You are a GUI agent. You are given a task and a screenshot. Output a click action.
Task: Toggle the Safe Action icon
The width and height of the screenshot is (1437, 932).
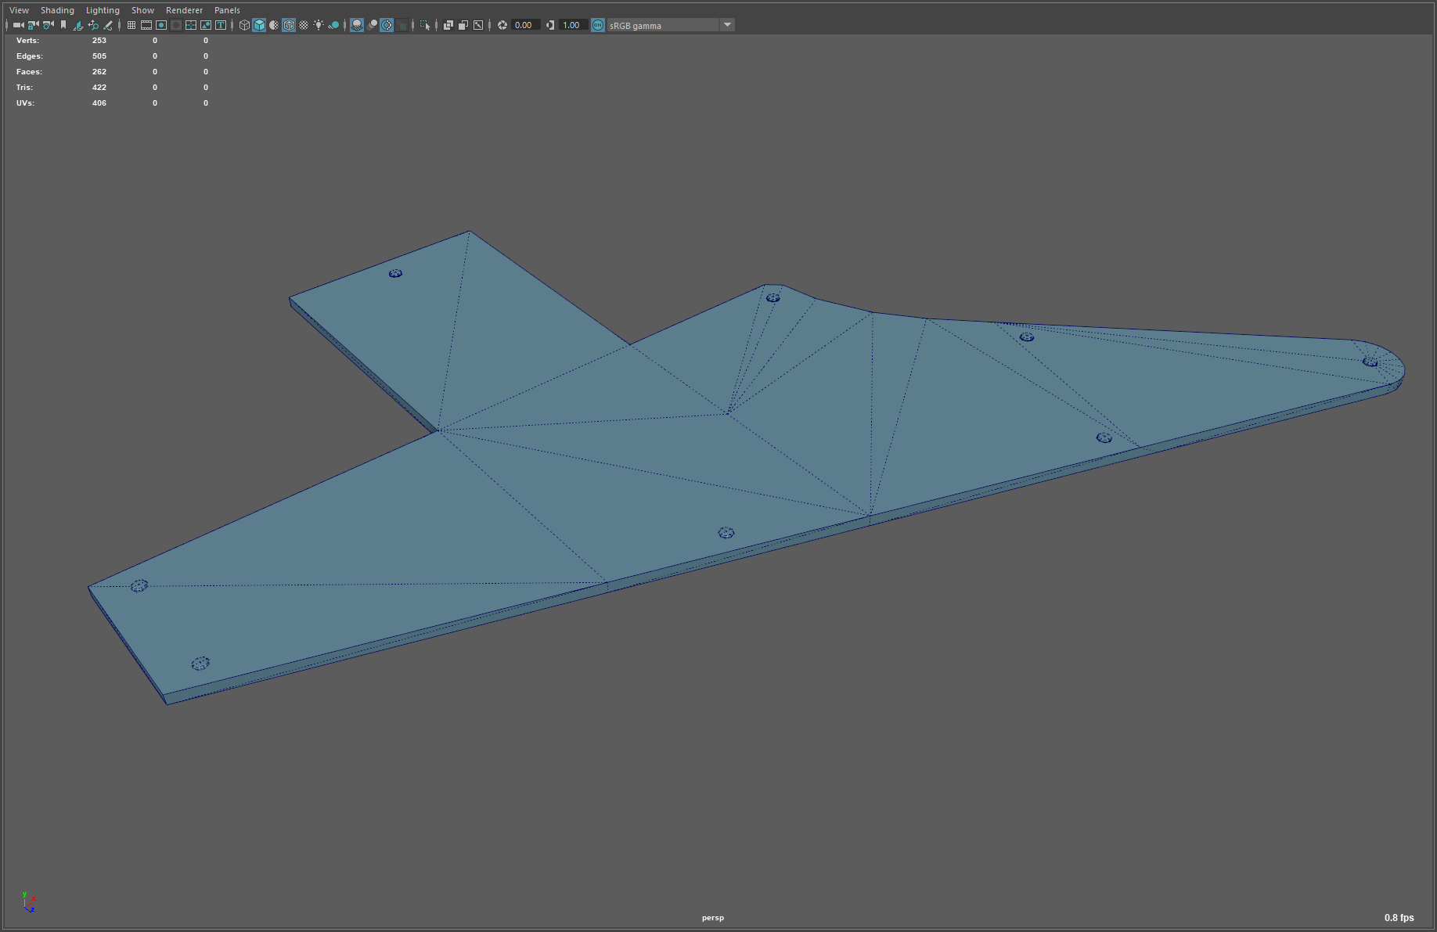(206, 25)
